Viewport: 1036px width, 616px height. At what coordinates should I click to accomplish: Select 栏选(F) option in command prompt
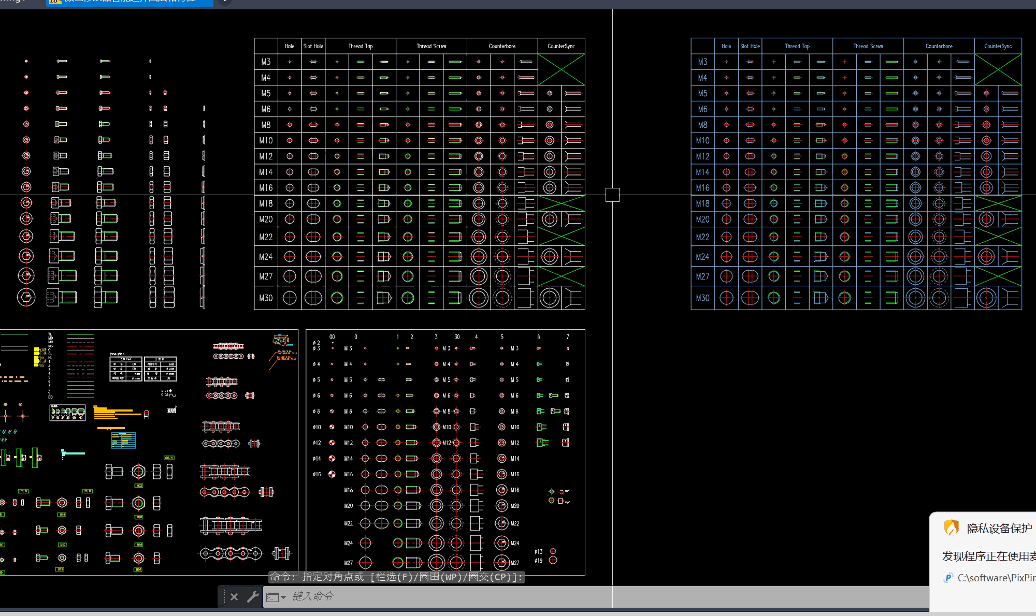pos(395,577)
